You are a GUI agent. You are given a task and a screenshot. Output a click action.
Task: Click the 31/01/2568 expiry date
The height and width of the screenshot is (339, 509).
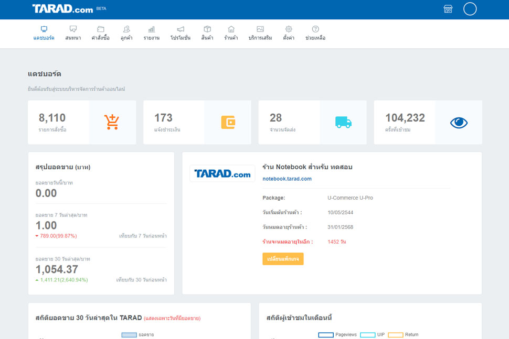(x=340, y=227)
